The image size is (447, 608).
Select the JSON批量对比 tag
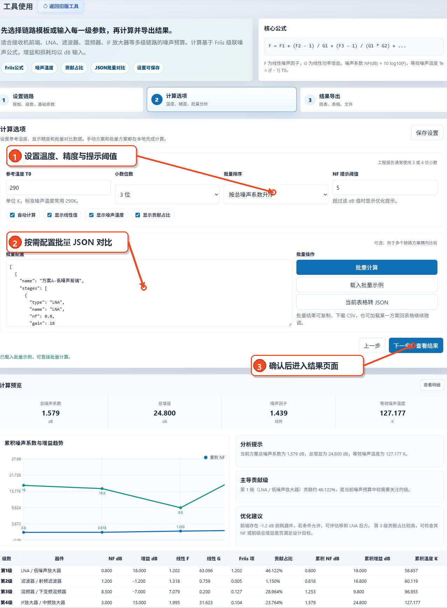coord(110,68)
